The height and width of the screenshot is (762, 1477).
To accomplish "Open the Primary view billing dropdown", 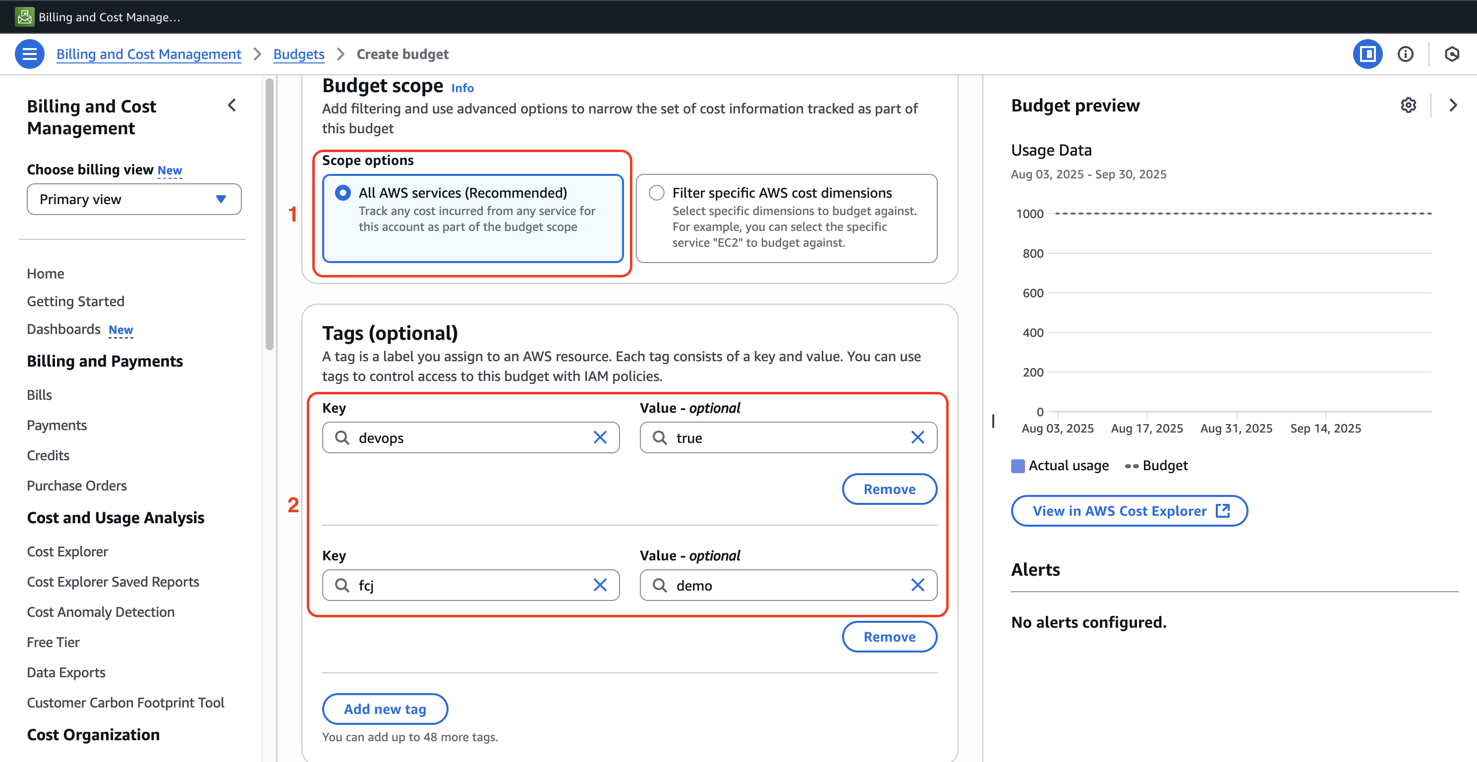I will click(134, 199).
